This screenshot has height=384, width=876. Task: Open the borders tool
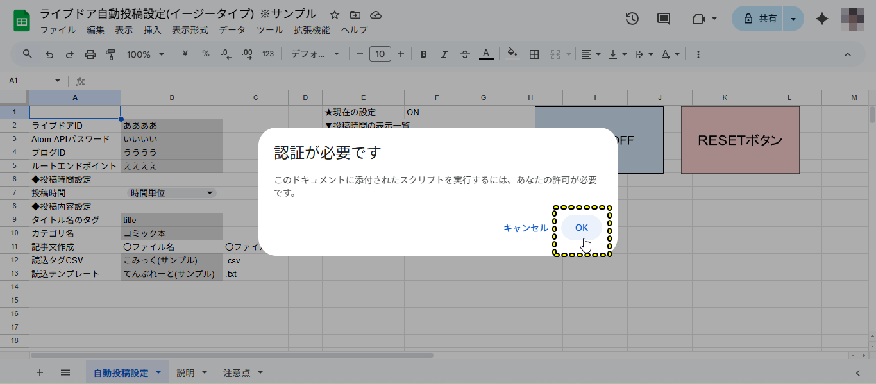click(x=534, y=54)
